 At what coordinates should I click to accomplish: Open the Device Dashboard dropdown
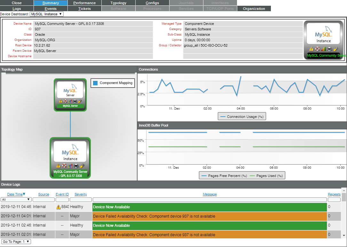click(46, 14)
